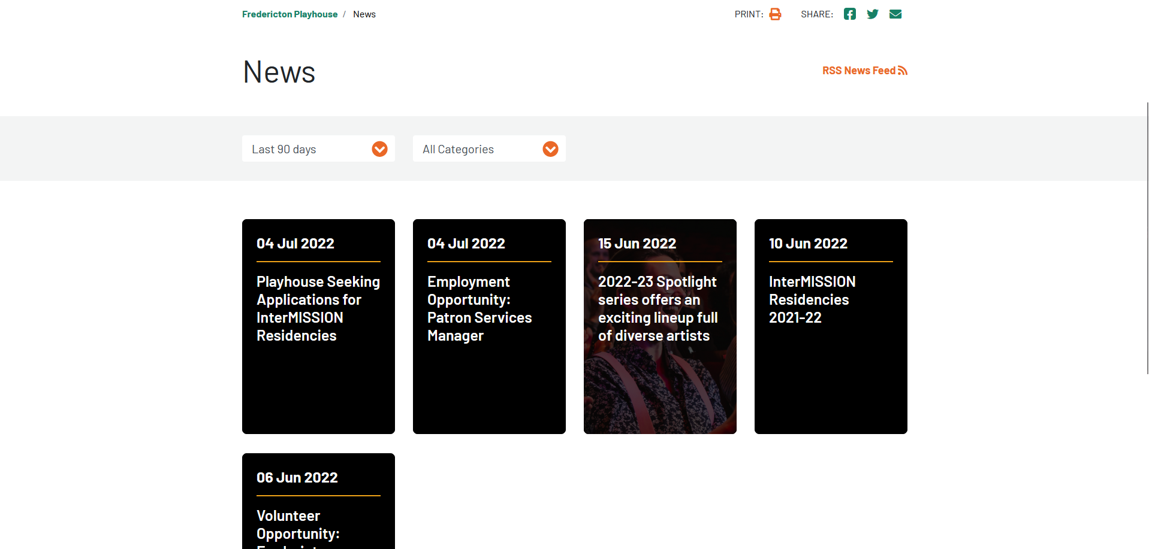
Task: Open the RSS News Feed link
Action: 858,71
